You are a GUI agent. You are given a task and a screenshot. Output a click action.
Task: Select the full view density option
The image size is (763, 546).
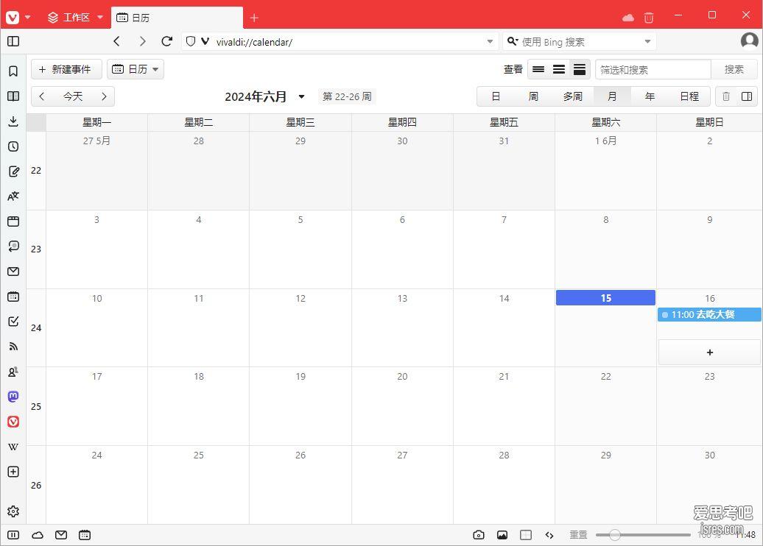click(580, 69)
